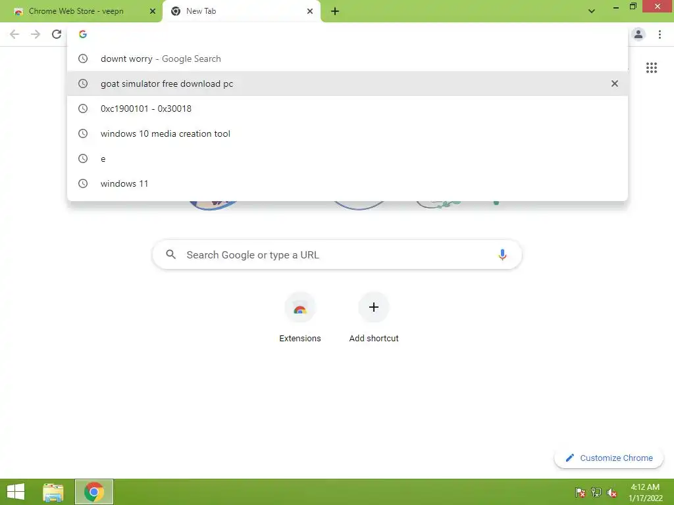Click the 'Extensions' label text
The height and width of the screenshot is (505, 674).
click(300, 339)
